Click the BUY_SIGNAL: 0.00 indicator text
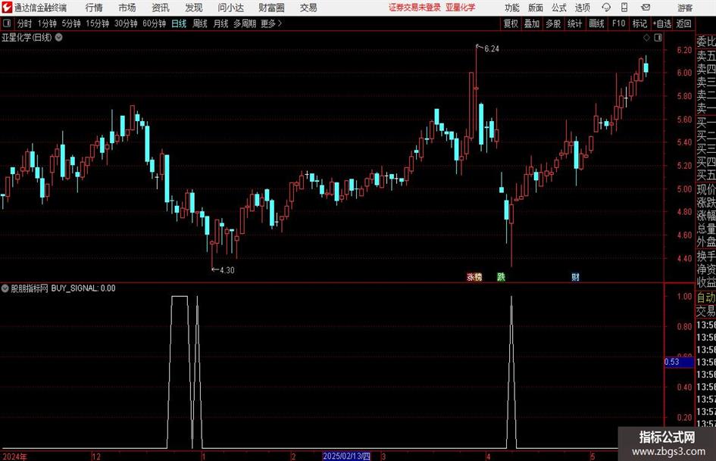The width and height of the screenshot is (716, 461). [x=83, y=288]
